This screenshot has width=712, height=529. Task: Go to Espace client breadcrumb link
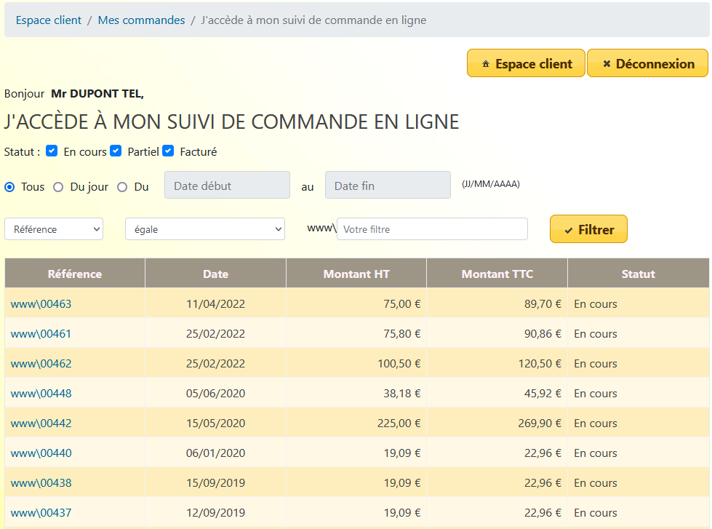49,20
